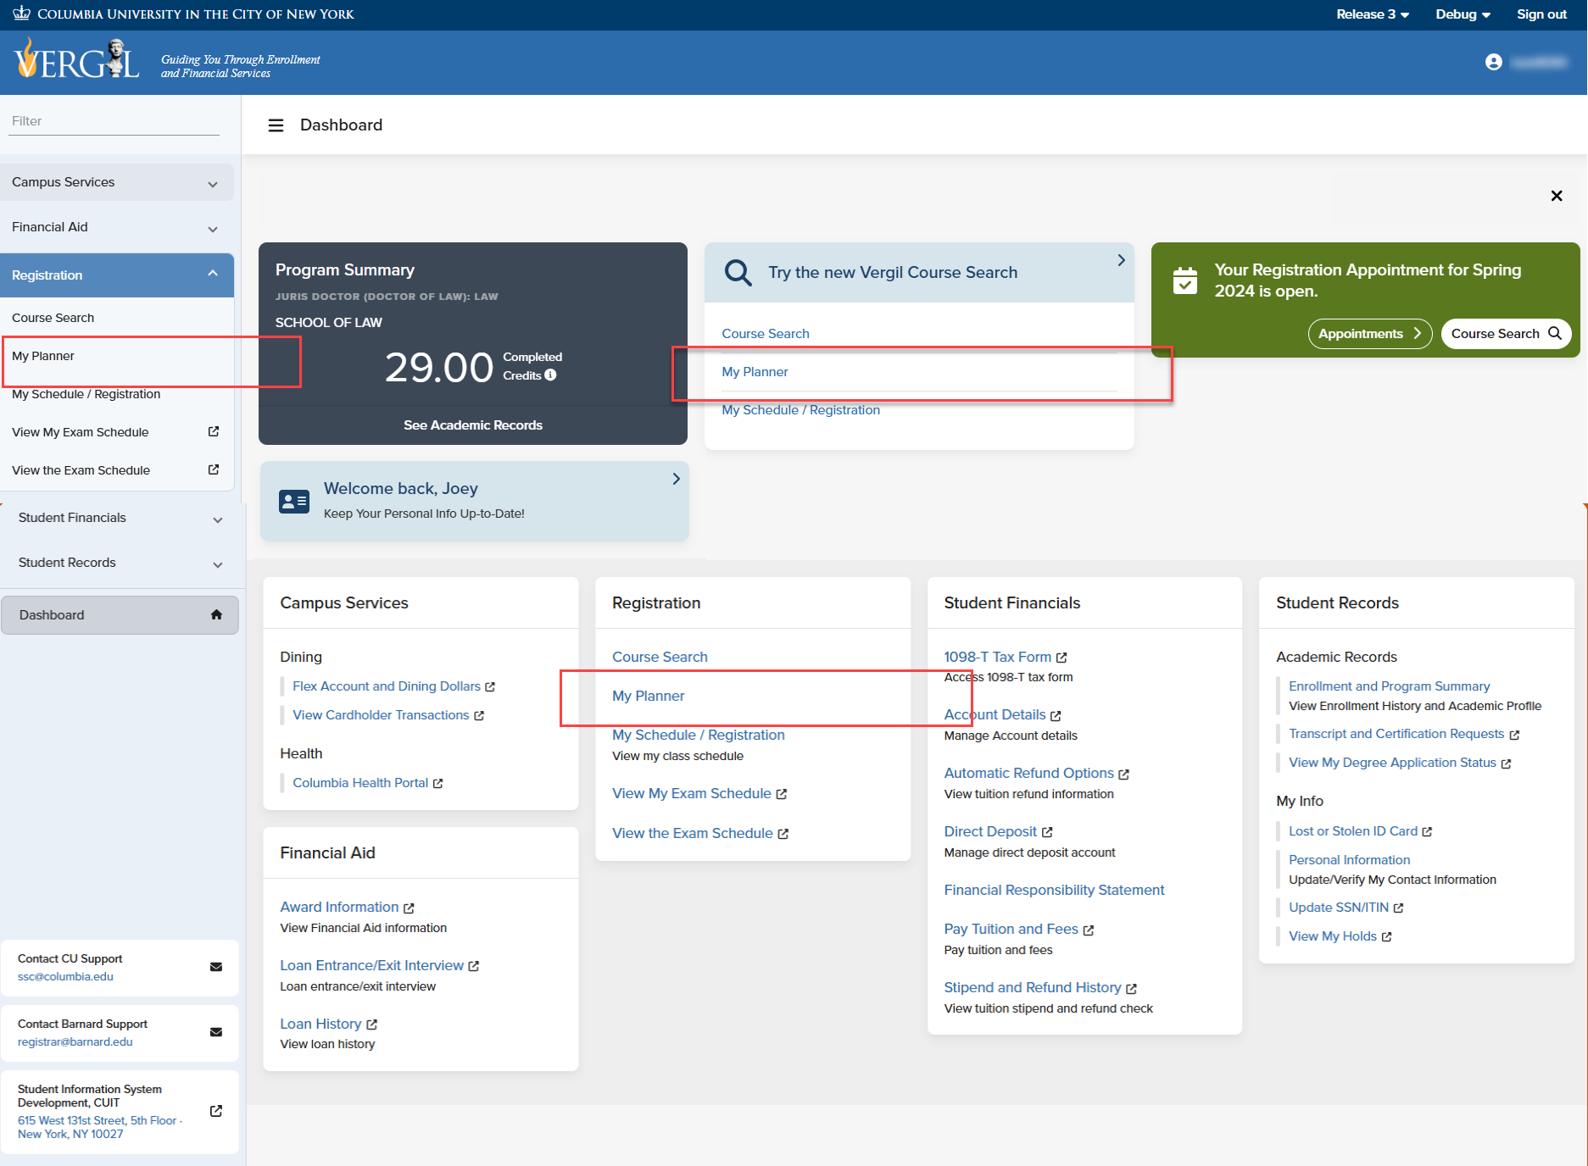Open My Schedule / Registration in Course Search card
Screen dimensions: 1588x1166
(800, 410)
